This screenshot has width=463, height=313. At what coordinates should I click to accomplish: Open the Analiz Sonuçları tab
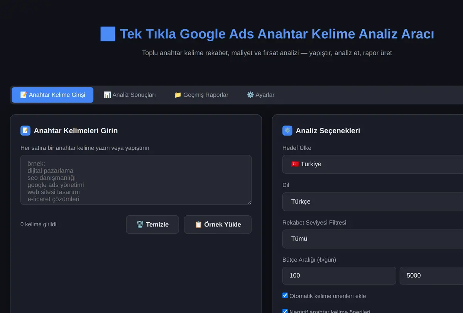click(x=130, y=95)
